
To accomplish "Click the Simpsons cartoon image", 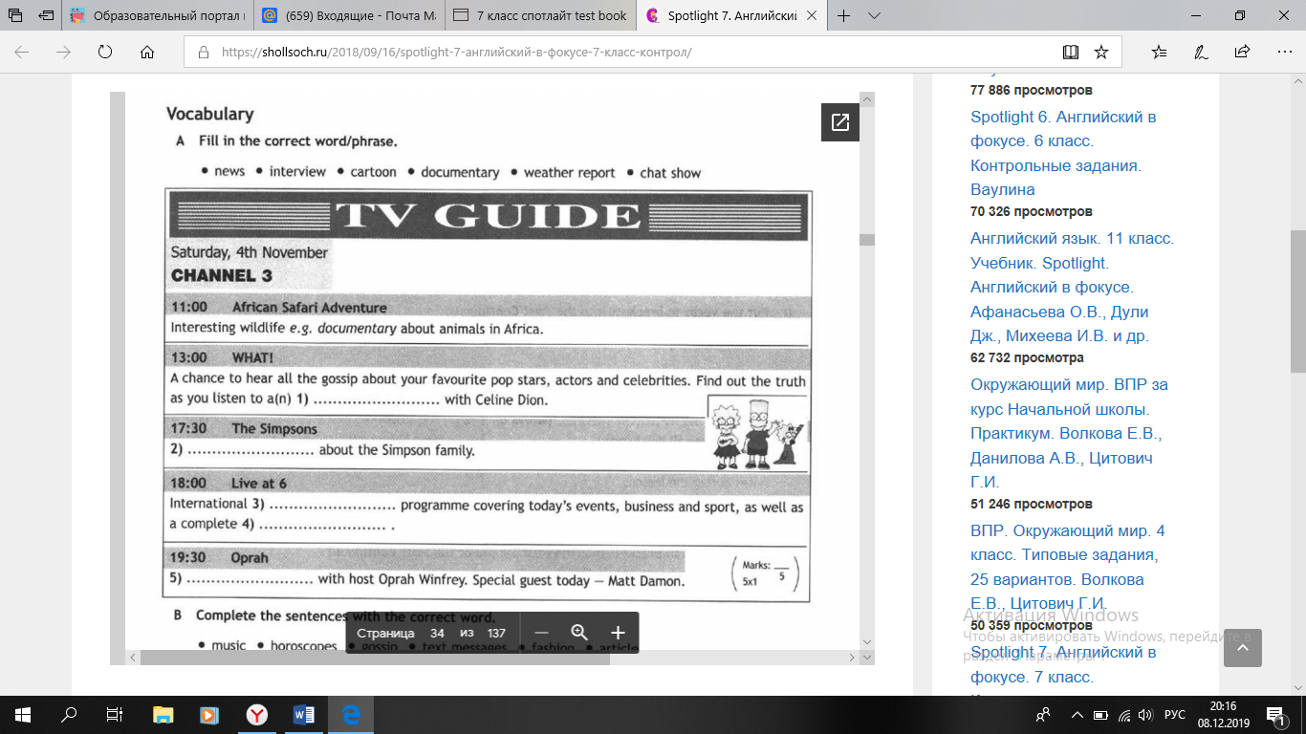I will (x=756, y=433).
